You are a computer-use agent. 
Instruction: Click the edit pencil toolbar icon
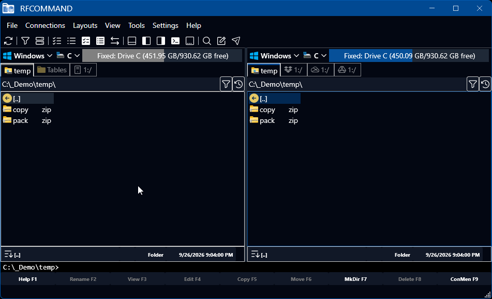[221, 41]
